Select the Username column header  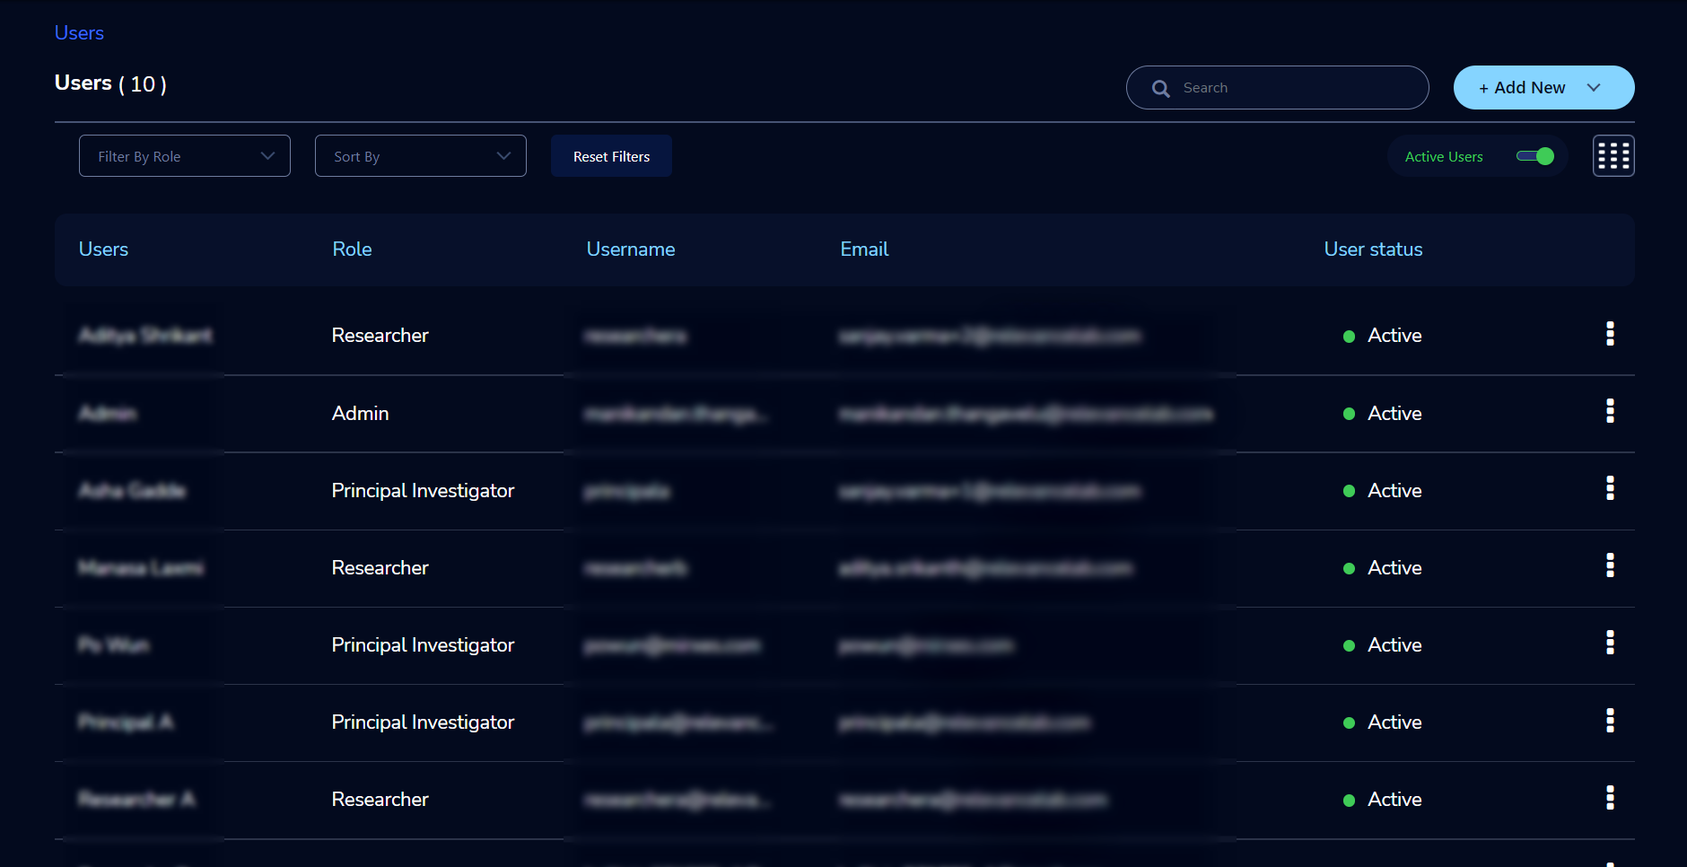point(631,250)
